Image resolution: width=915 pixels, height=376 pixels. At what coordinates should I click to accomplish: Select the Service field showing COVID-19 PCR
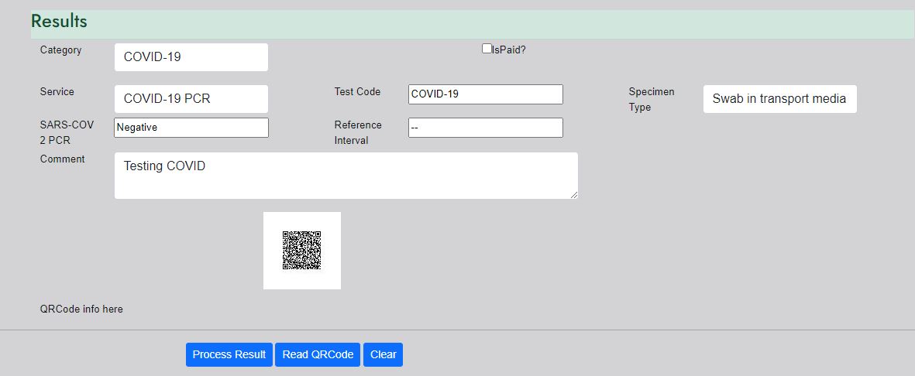point(191,98)
